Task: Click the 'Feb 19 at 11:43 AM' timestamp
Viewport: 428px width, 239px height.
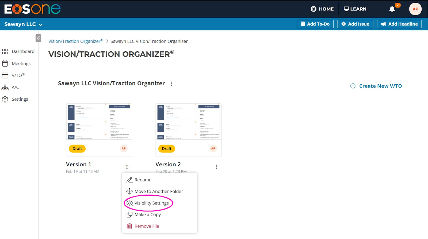Action: coord(83,172)
